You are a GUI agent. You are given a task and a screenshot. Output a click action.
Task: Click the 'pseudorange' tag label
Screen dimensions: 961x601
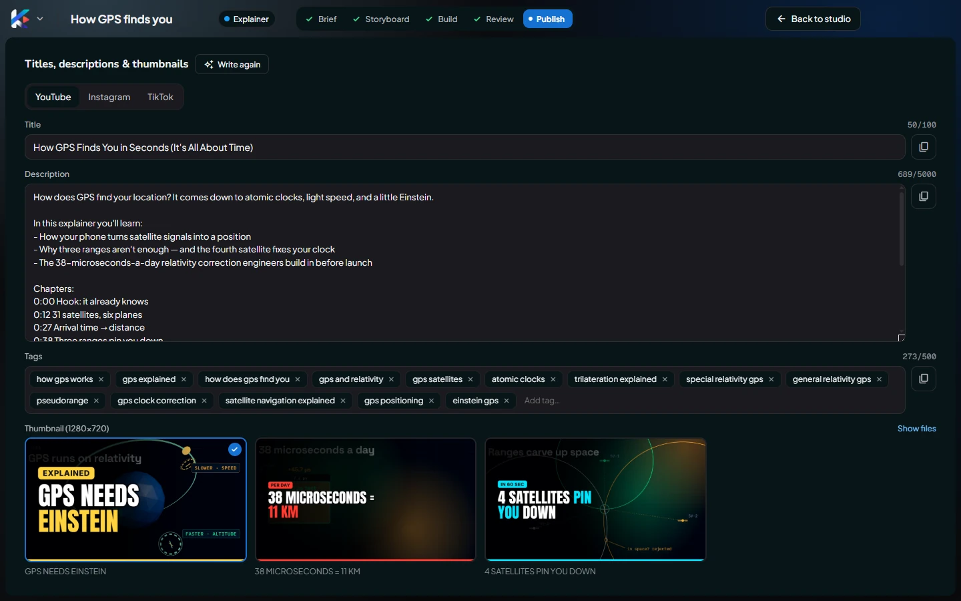click(62, 401)
